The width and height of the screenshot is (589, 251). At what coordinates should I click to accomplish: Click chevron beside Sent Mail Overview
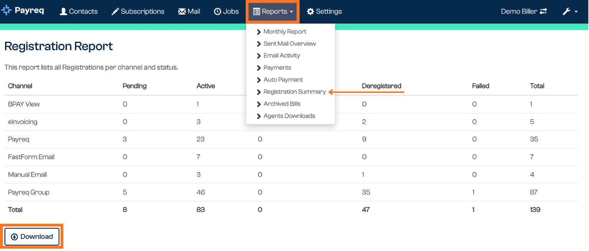click(259, 44)
